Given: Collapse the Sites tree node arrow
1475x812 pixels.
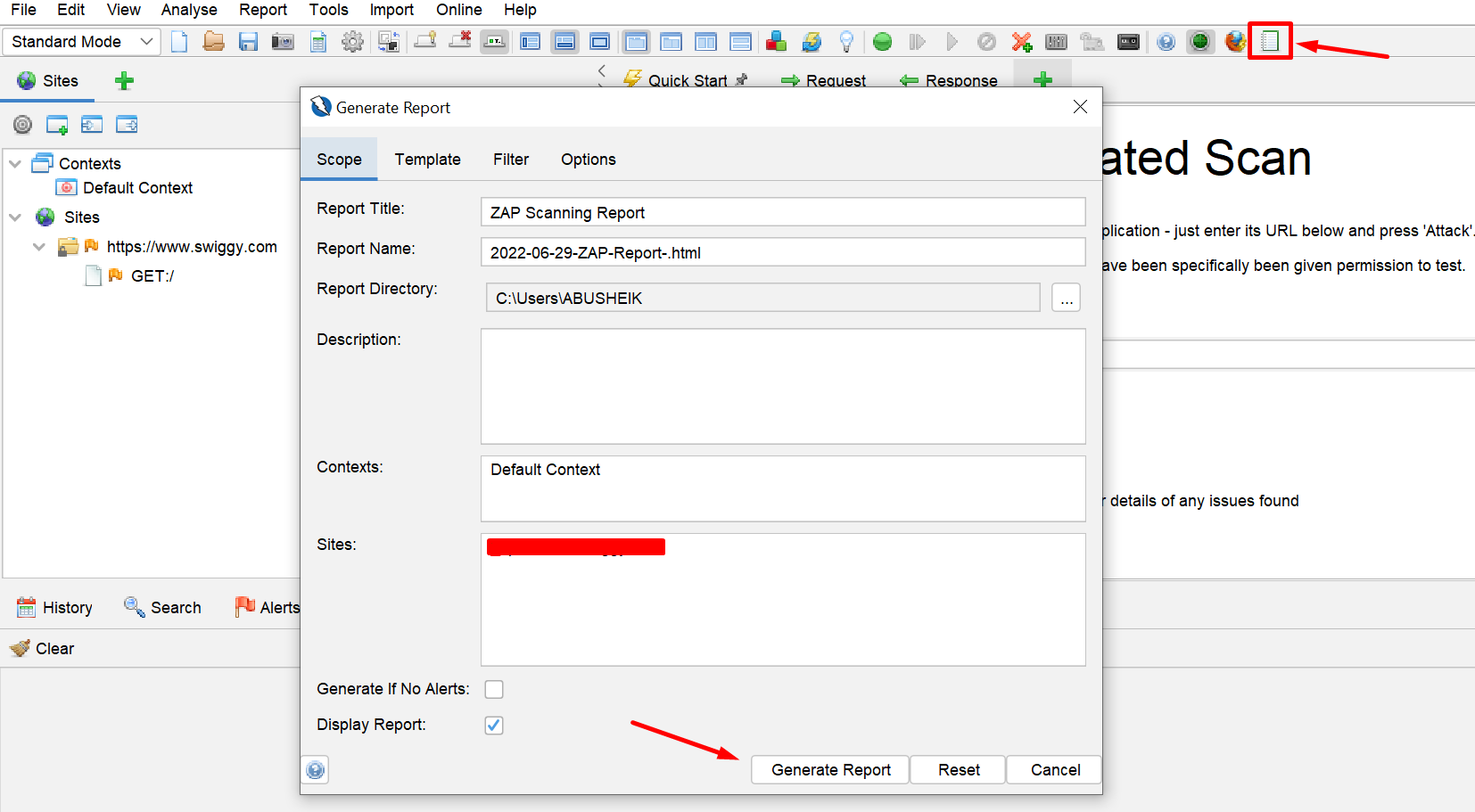Looking at the screenshot, I should (15, 217).
